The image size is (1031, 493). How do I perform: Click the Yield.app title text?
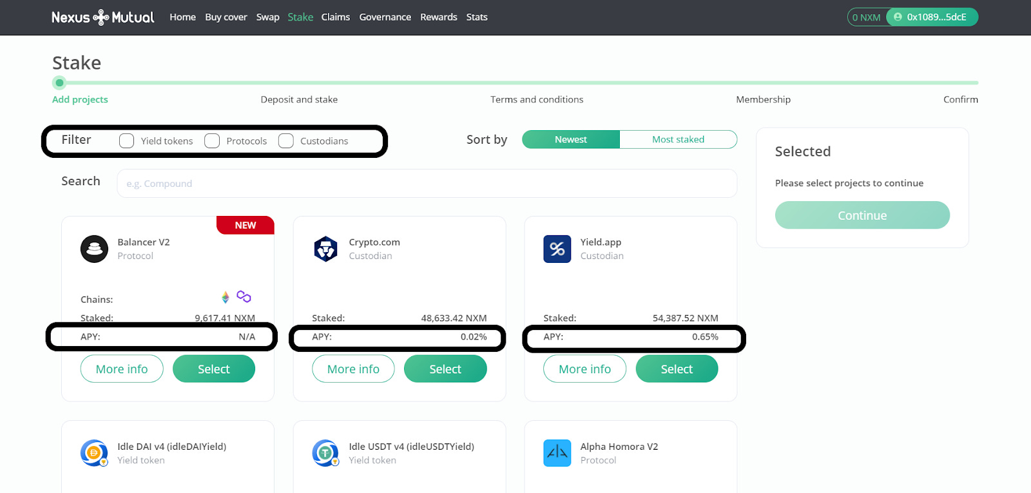click(601, 242)
